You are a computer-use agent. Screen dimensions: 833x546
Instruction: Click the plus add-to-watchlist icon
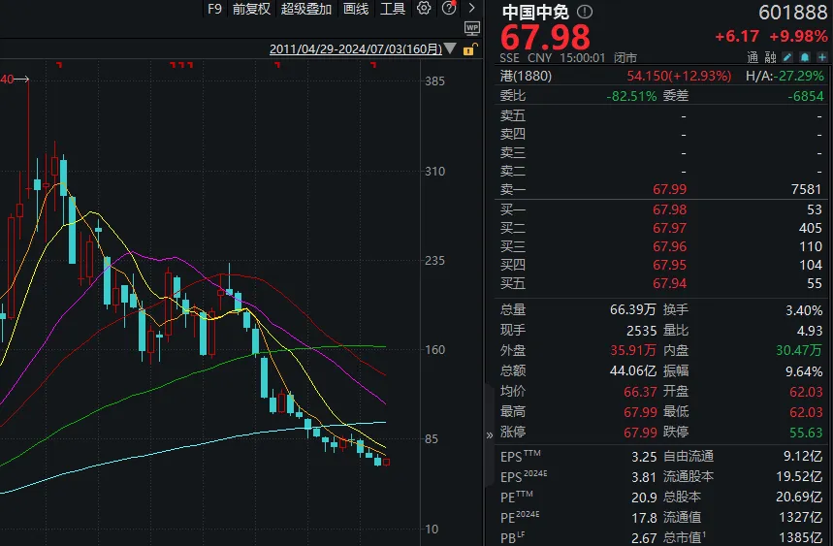(821, 57)
